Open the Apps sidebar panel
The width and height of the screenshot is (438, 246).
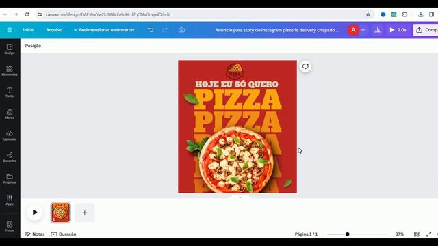(10, 200)
